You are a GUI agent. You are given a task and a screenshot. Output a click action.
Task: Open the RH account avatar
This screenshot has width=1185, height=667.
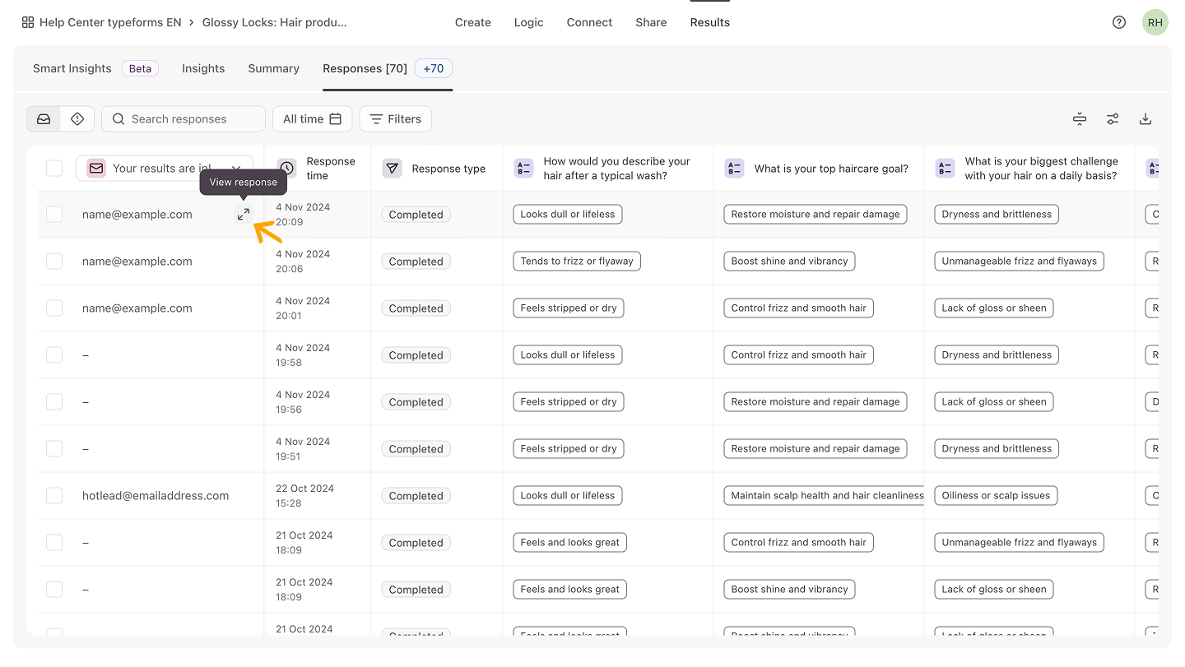(1155, 22)
